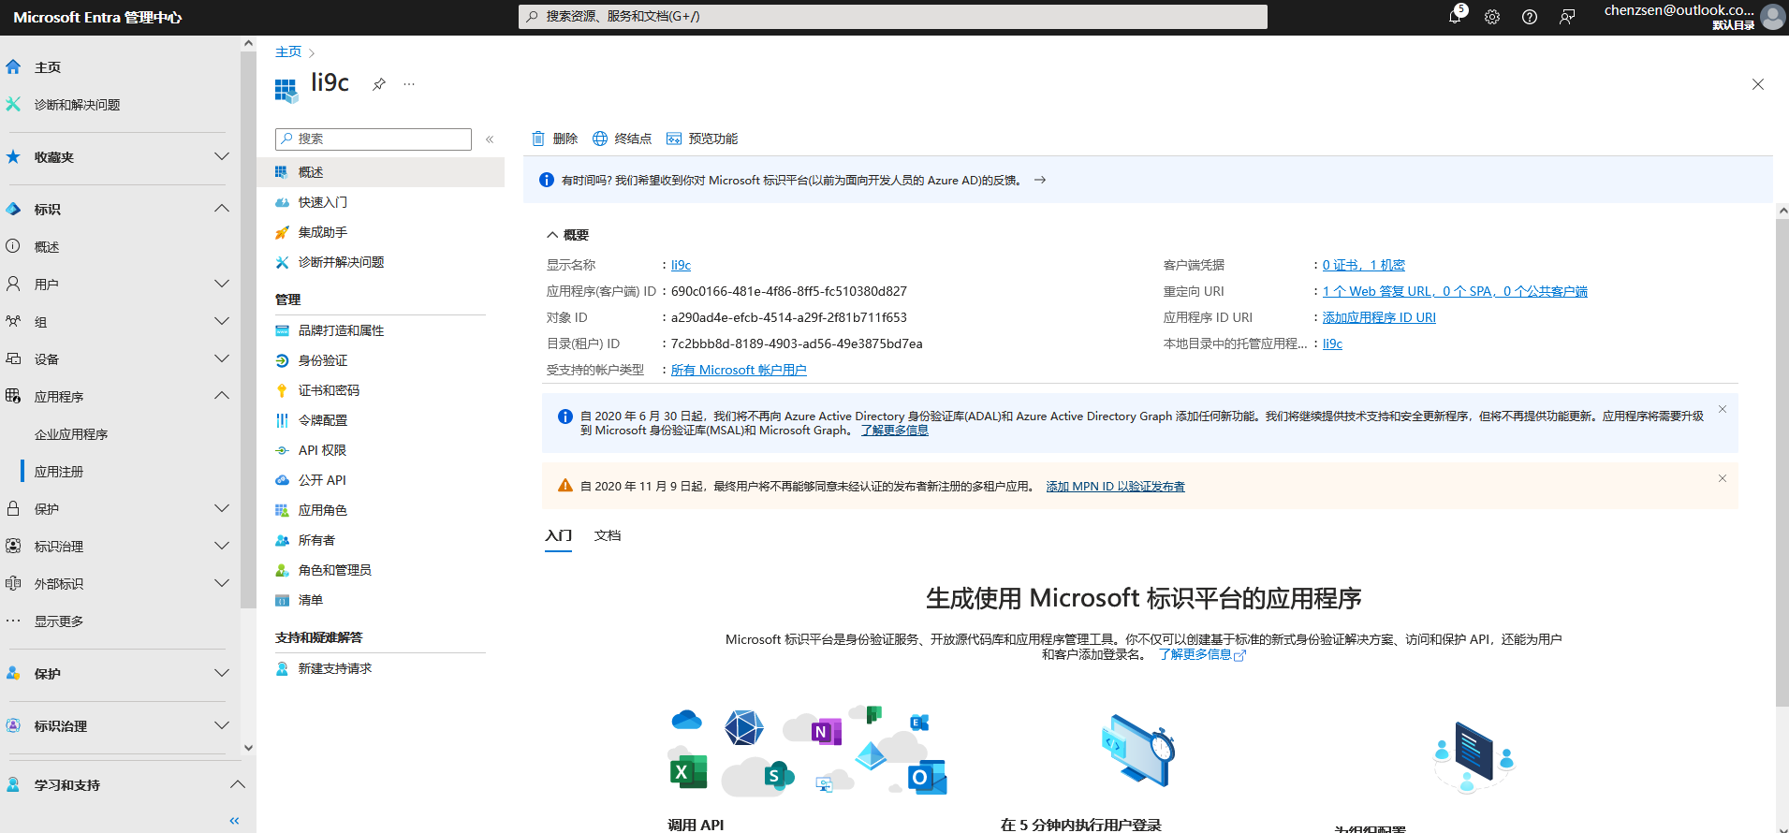Dismiss the MPN ID warning banner
This screenshot has width=1789, height=833.
1723,478
